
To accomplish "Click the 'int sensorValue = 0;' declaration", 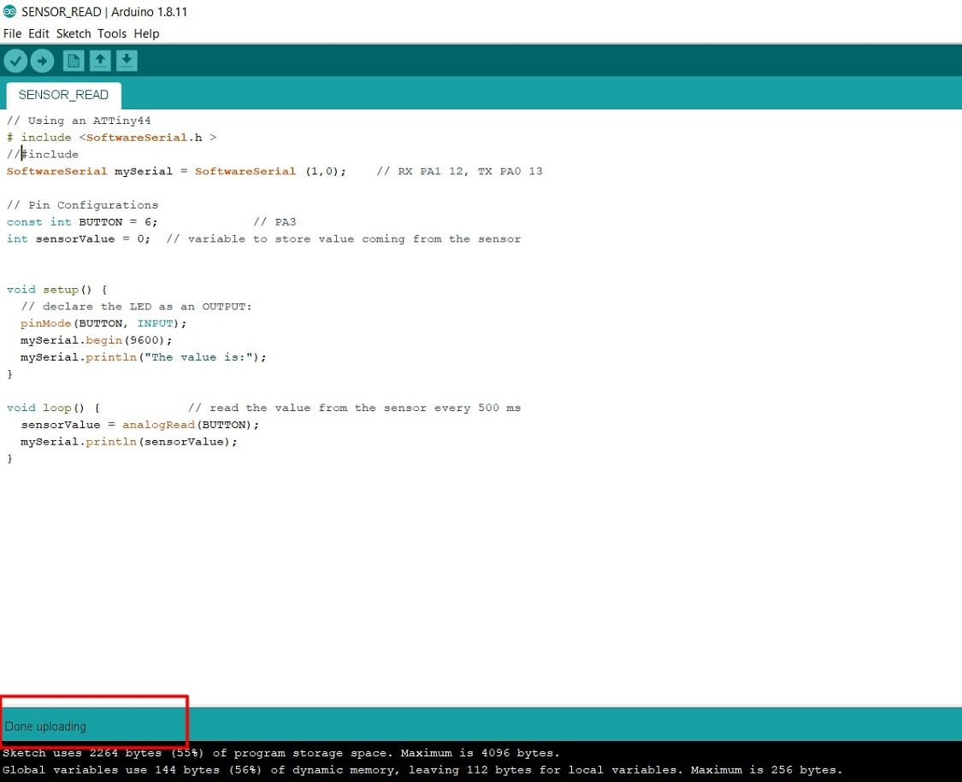I will point(78,238).
